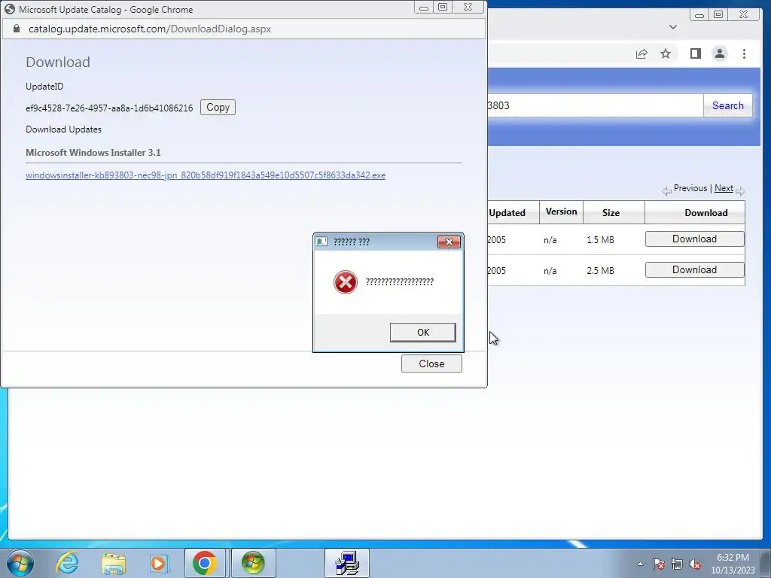
Task: Click muted volume tray icon
Action: [695, 564]
